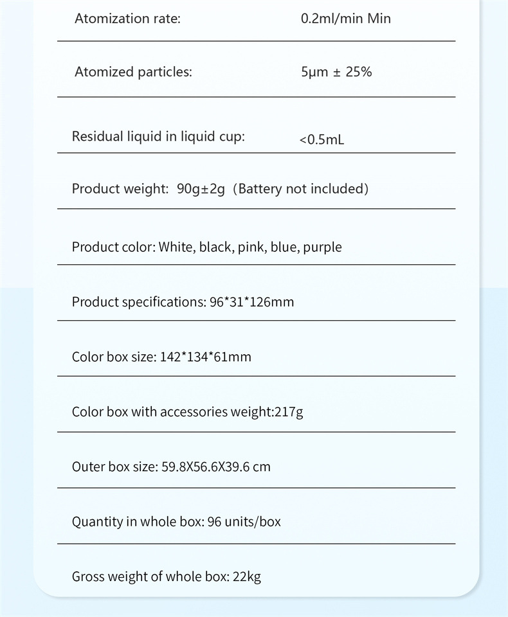Image resolution: width=508 pixels, height=617 pixels.
Task: Click the Outer box size row
Action: 171,467
